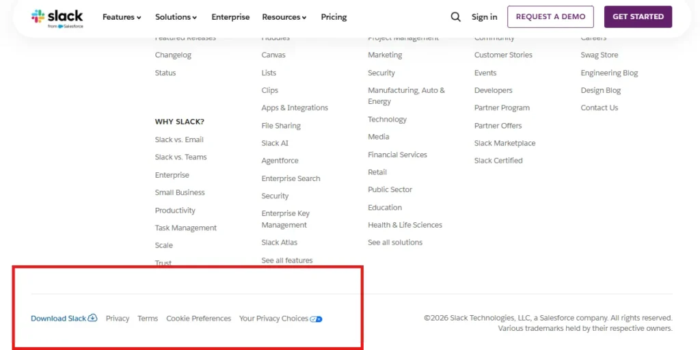Open the Partner Program link
Image resolution: width=700 pixels, height=350 pixels.
pyautogui.click(x=502, y=107)
